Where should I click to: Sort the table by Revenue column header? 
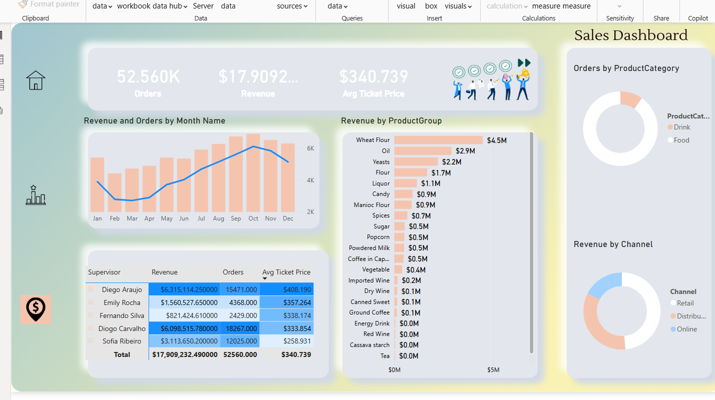click(x=165, y=272)
